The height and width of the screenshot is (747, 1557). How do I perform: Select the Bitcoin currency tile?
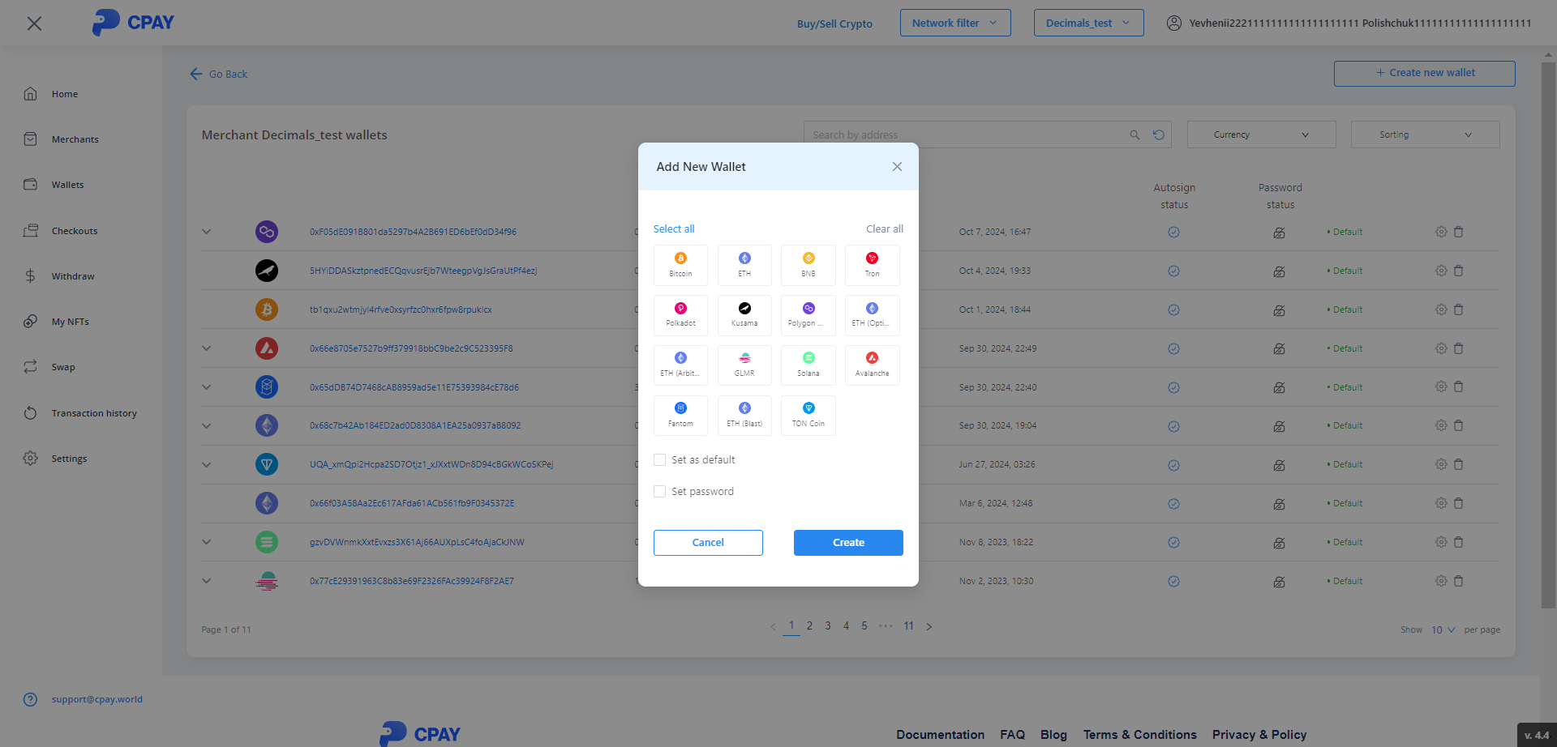coord(680,265)
